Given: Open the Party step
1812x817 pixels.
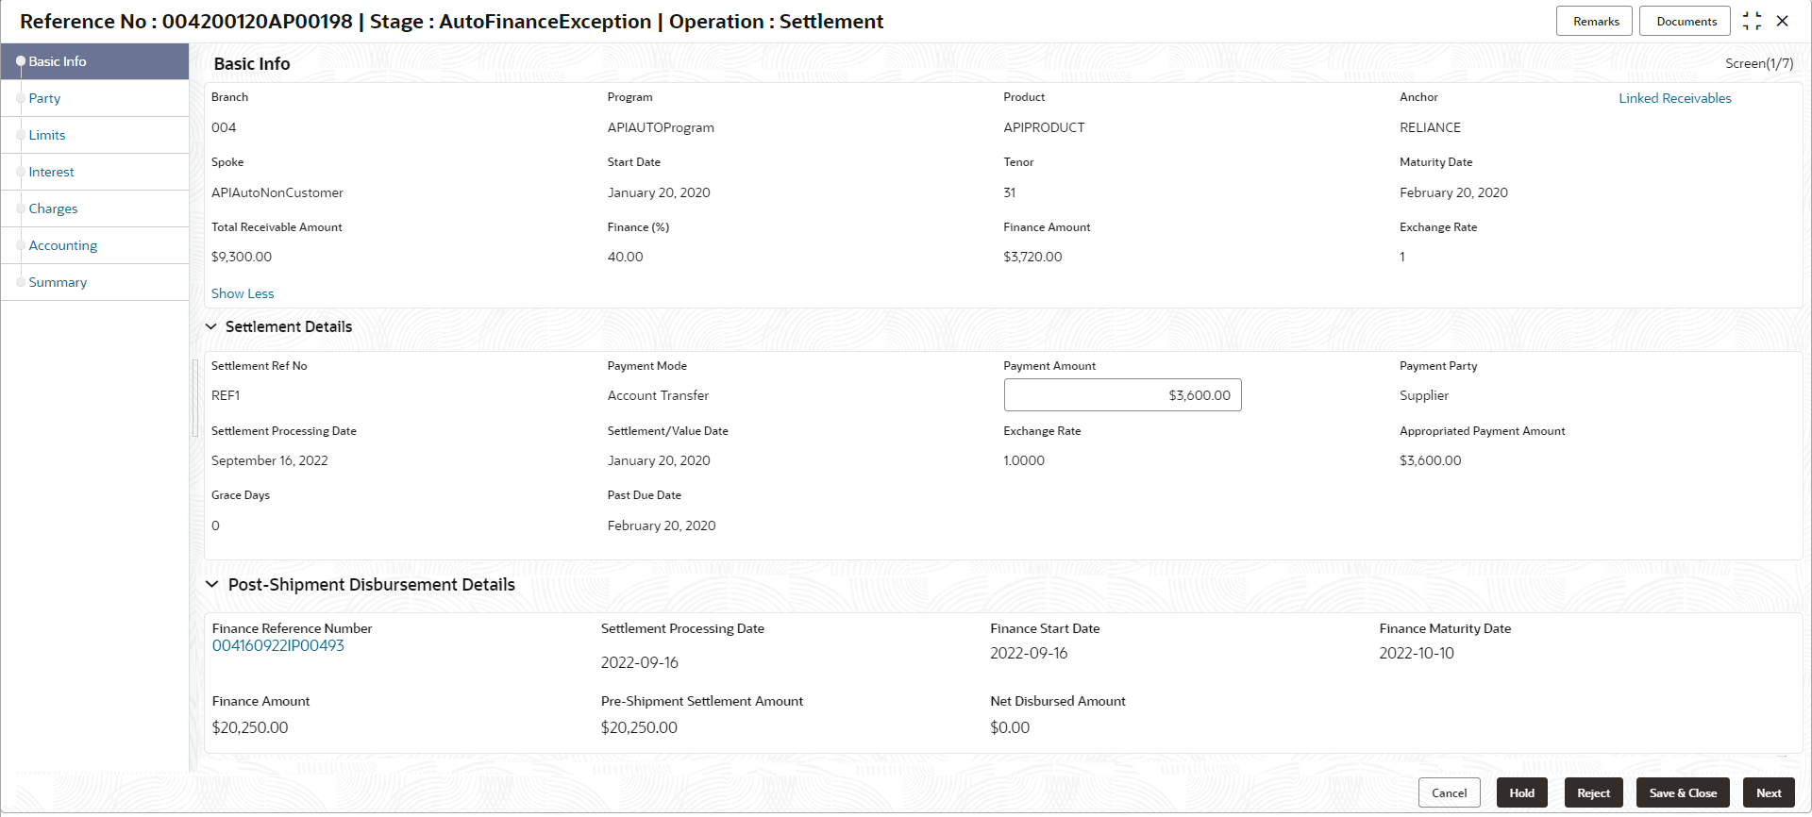Looking at the screenshot, I should (x=44, y=98).
